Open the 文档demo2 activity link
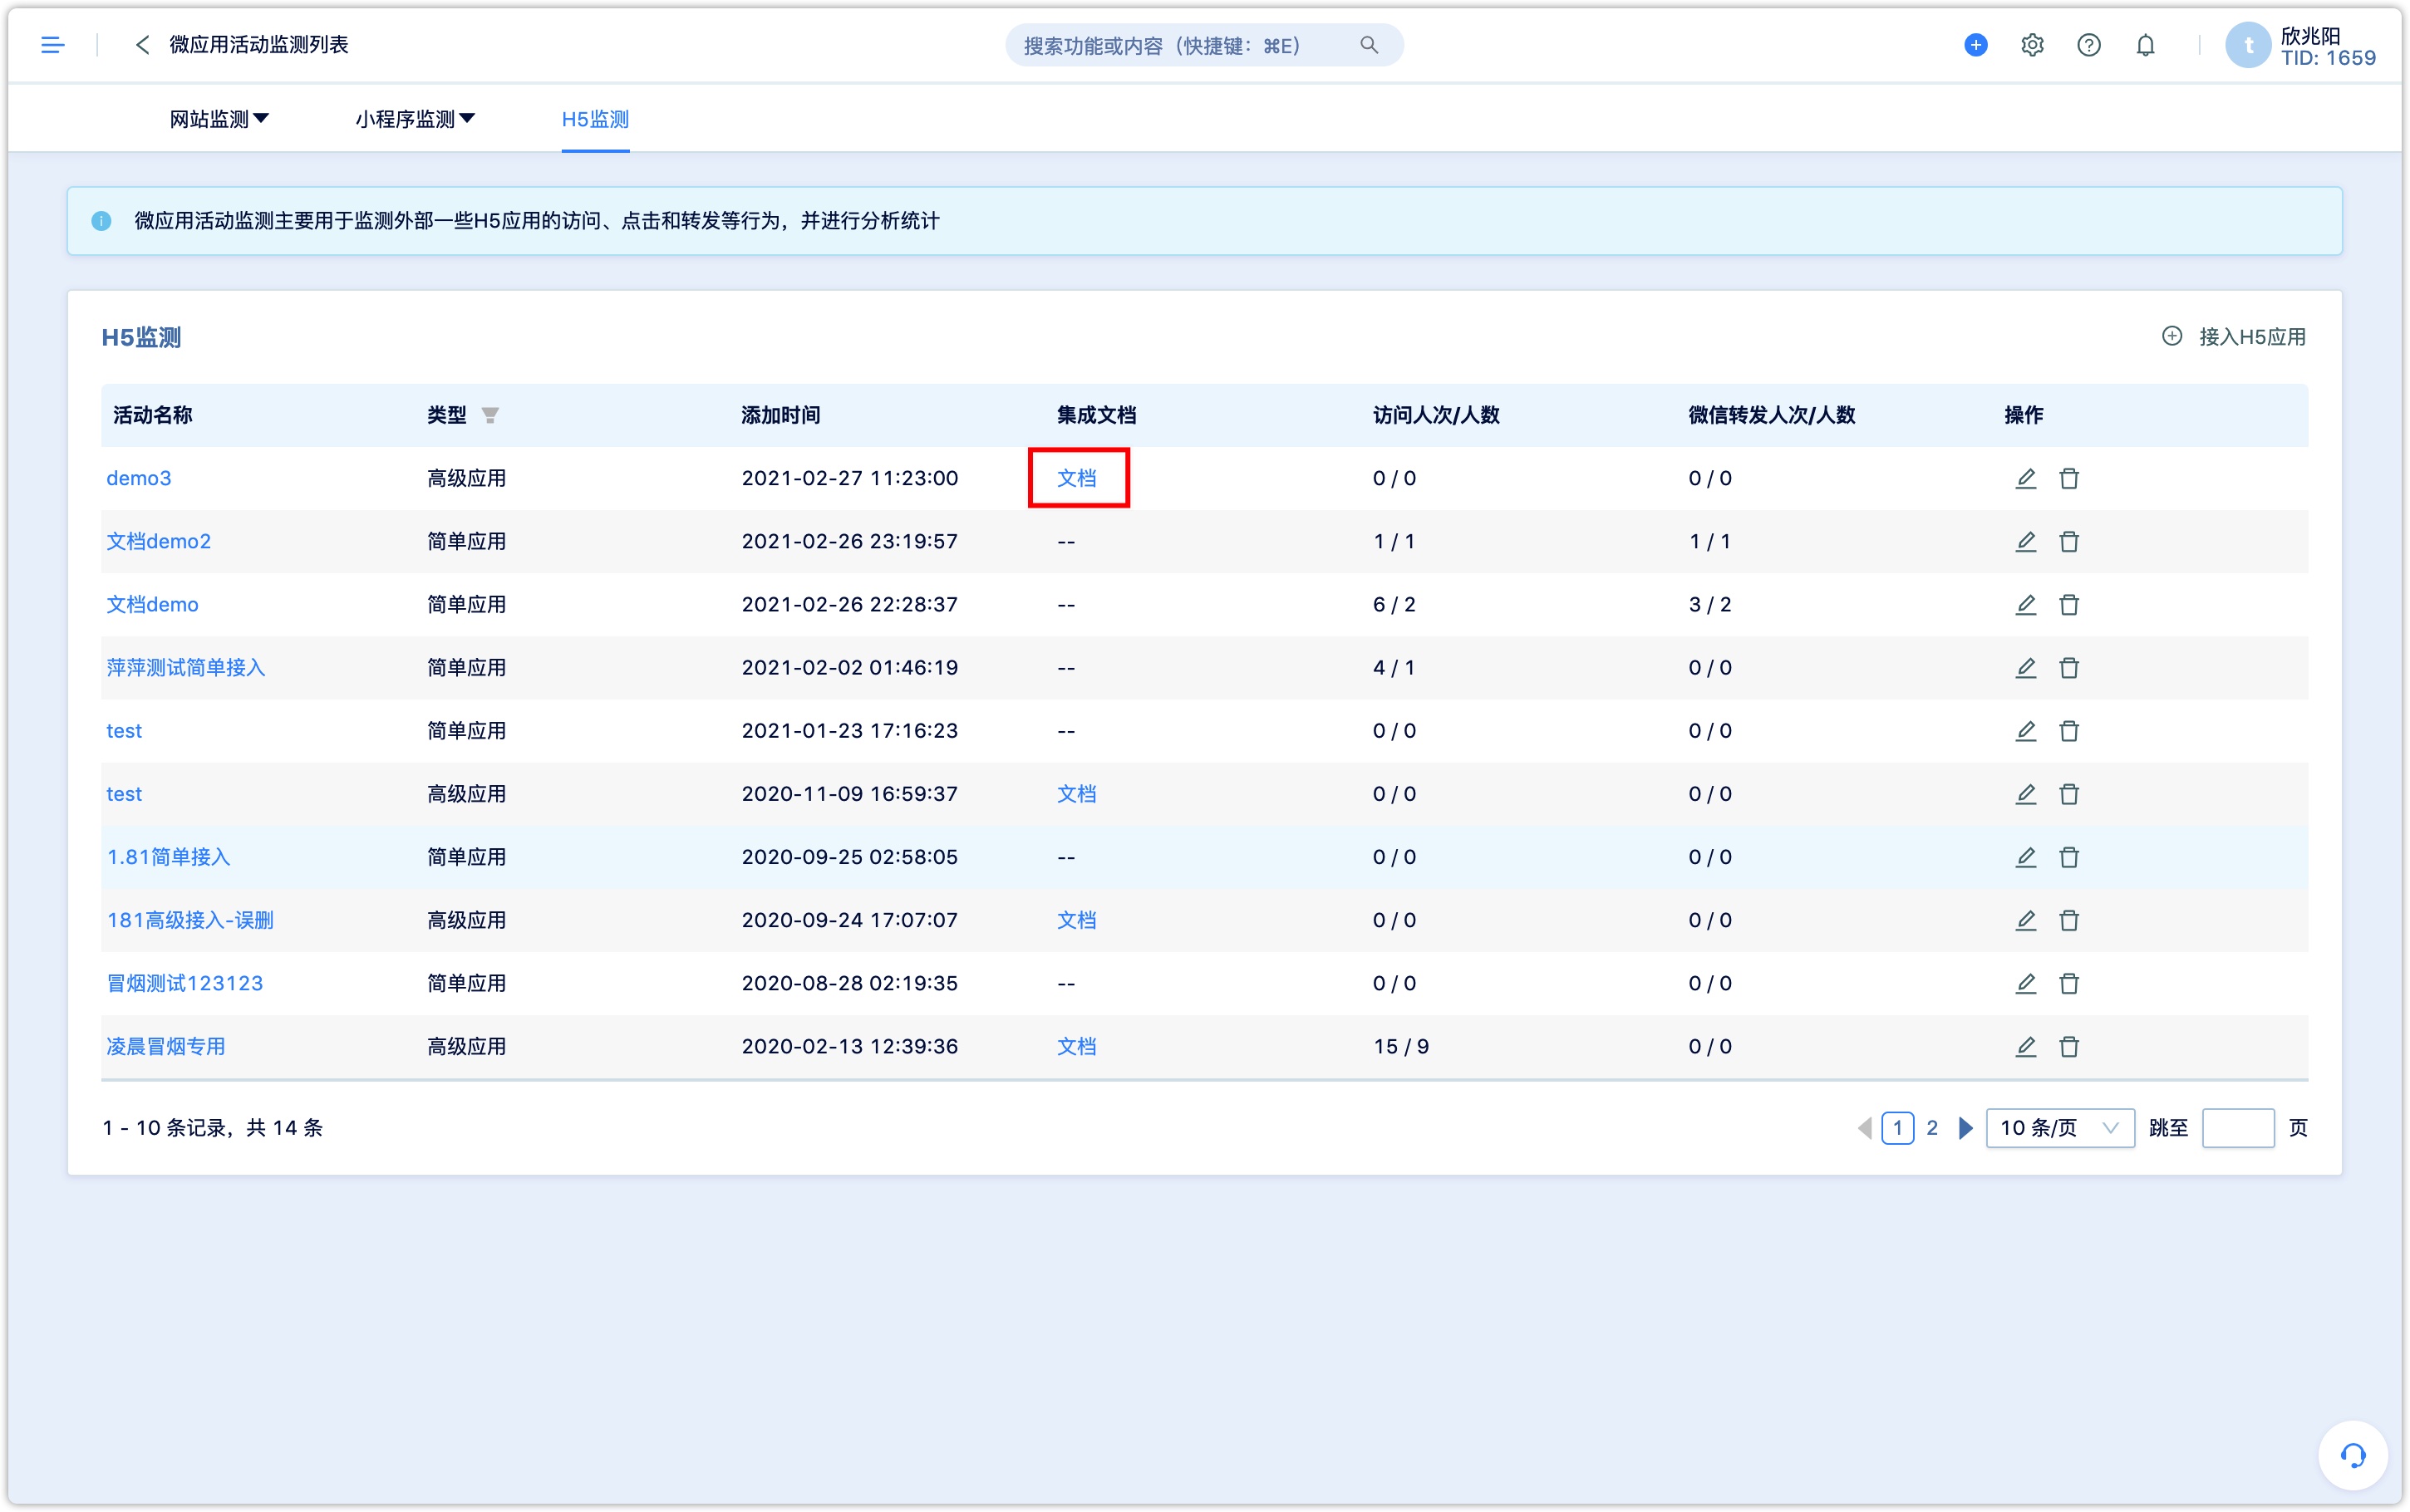 click(159, 541)
